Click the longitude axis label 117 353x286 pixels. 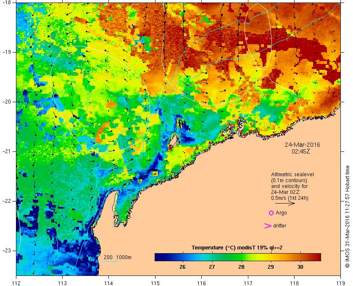(248, 283)
